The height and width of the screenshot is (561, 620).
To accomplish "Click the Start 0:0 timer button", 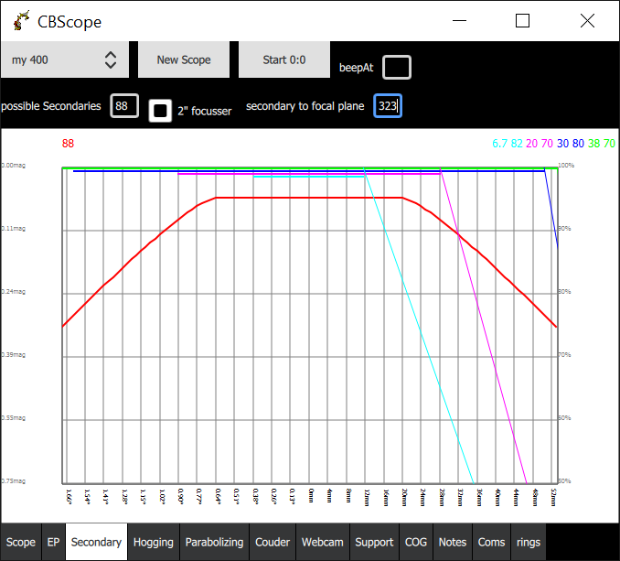I will tap(284, 59).
